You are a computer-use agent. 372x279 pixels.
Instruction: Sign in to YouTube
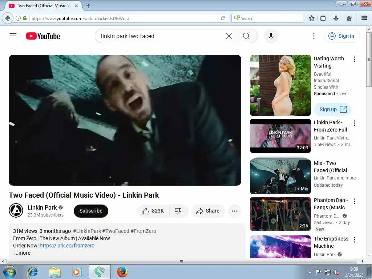[x=342, y=36]
